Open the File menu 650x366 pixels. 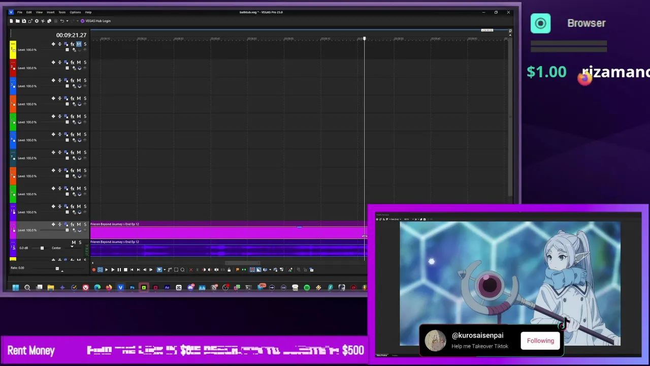click(x=20, y=12)
